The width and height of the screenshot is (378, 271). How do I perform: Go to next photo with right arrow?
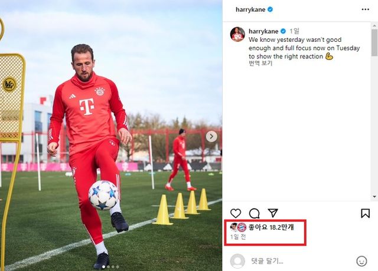pos(211,137)
